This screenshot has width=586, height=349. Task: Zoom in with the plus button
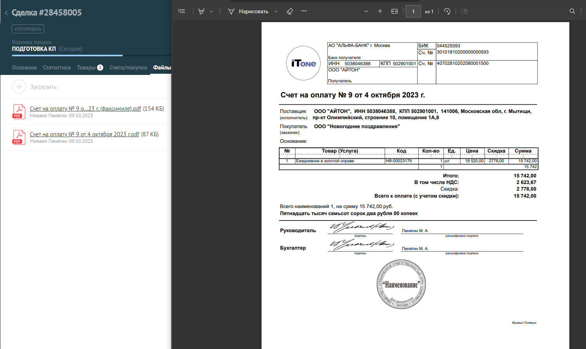pyautogui.click(x=380, y=11)
